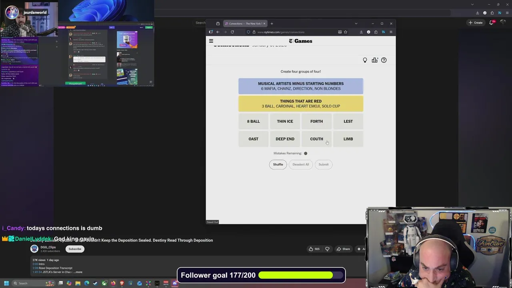
Task: Click the DGG_Clips channel name
Action: coord(48,247)
